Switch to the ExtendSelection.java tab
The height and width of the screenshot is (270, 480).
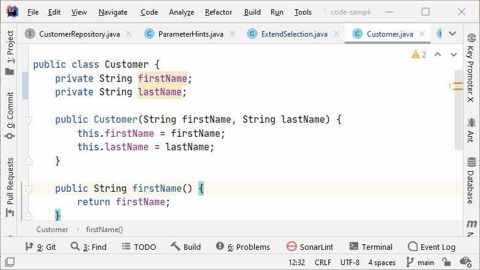tap(294, 34)
